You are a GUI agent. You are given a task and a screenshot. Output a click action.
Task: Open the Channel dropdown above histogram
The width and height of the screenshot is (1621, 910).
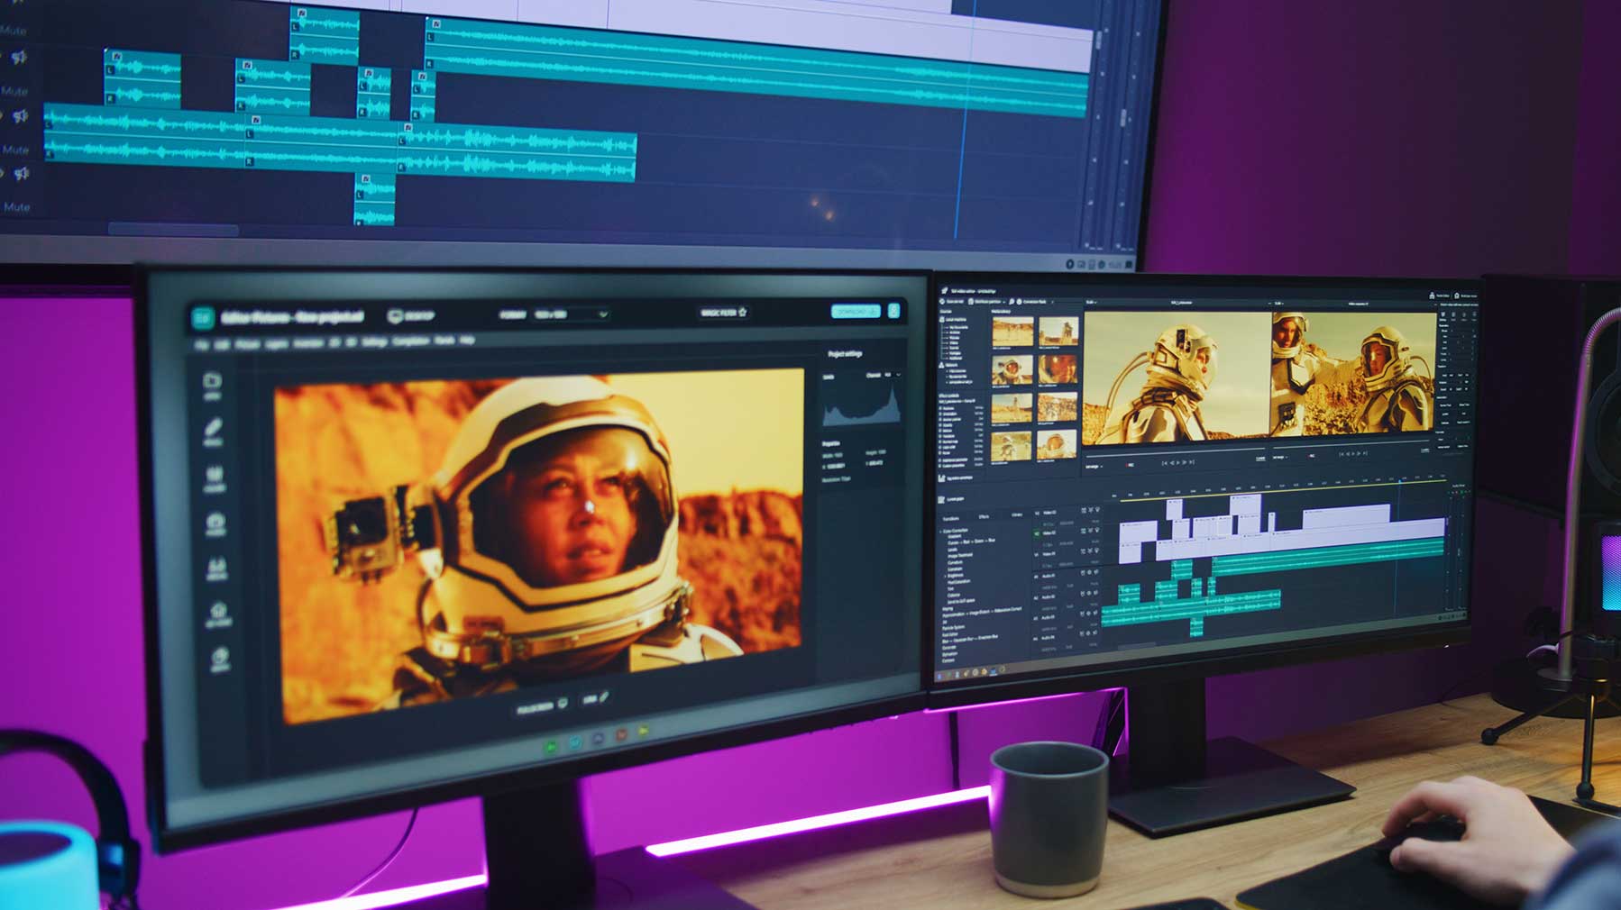coord(897,375)
